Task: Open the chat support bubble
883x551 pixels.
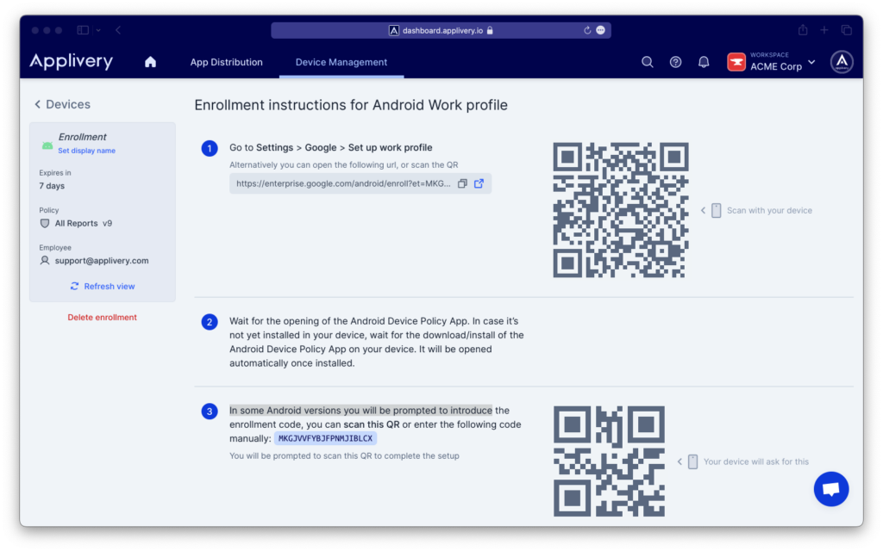Action: click(831, 489)
